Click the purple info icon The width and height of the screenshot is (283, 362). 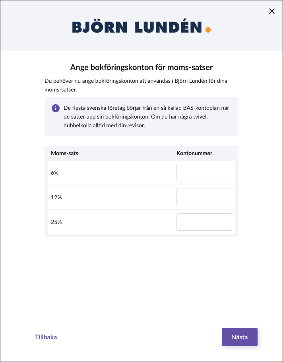[x=56, y=108]
